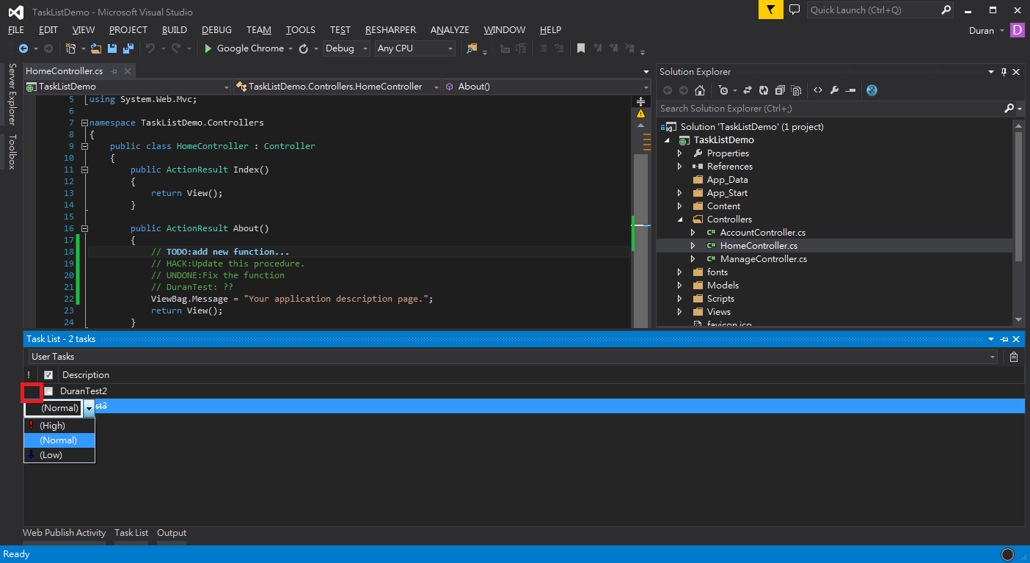Click the Refresh icon in Solution Explorer toolbar
The width and height of the screenshot is (1030, 563).
763,90
